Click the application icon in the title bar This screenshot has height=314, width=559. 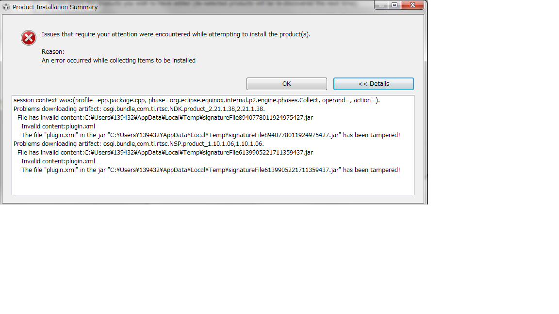pos(6,7)
